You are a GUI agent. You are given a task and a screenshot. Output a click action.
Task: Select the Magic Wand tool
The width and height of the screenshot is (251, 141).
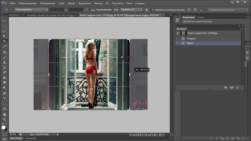(4, 36)
